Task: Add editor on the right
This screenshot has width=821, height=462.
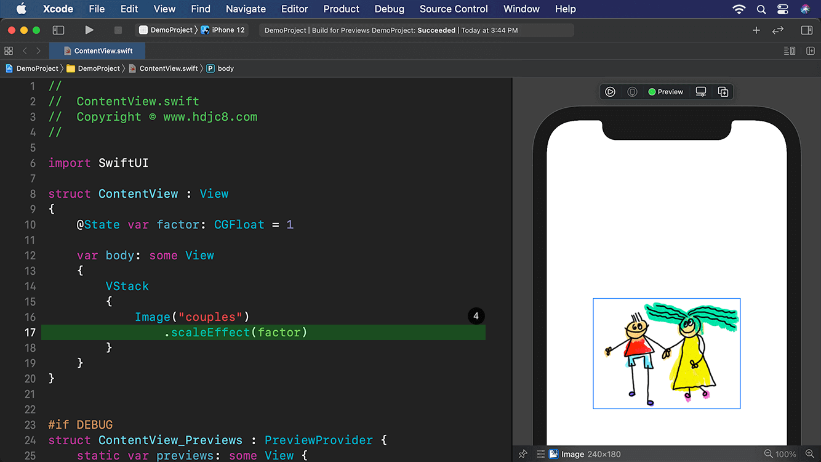Action: click(811, 51)
